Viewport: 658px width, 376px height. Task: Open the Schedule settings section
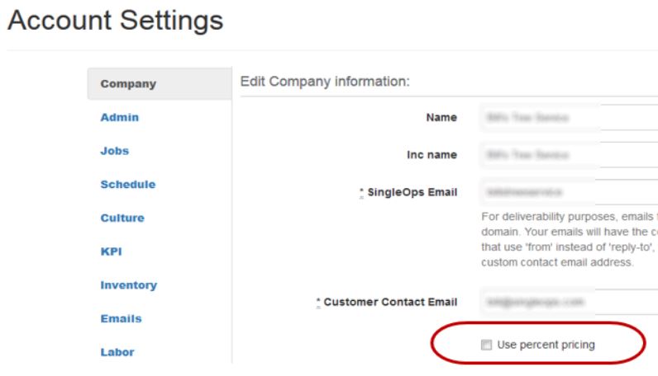128,184
